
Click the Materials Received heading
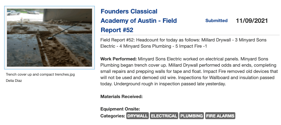tap(121, 97)
